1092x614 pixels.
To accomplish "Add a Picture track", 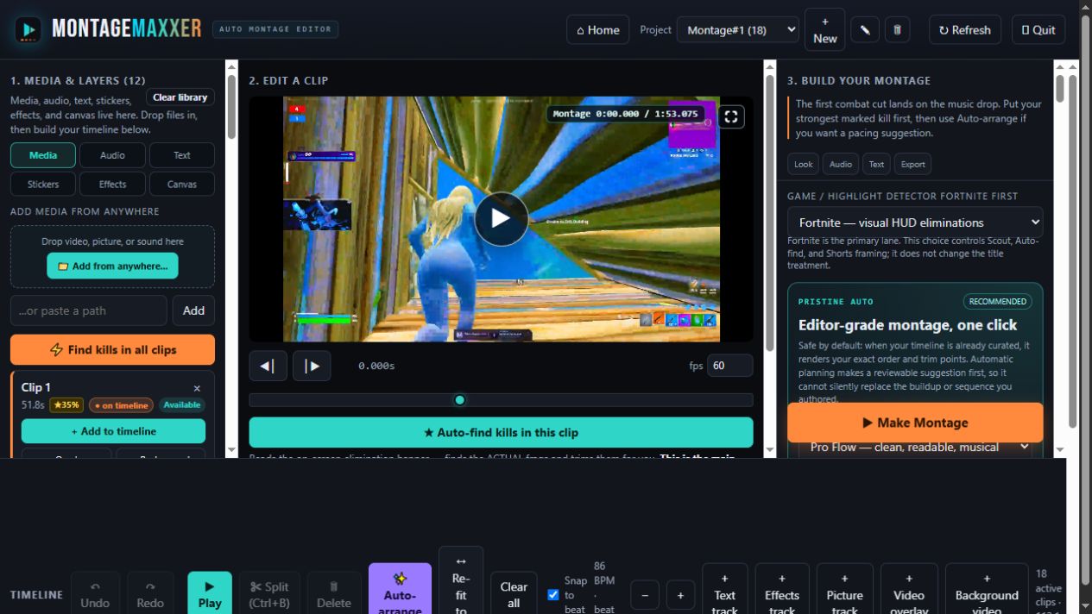I will 844,591.
